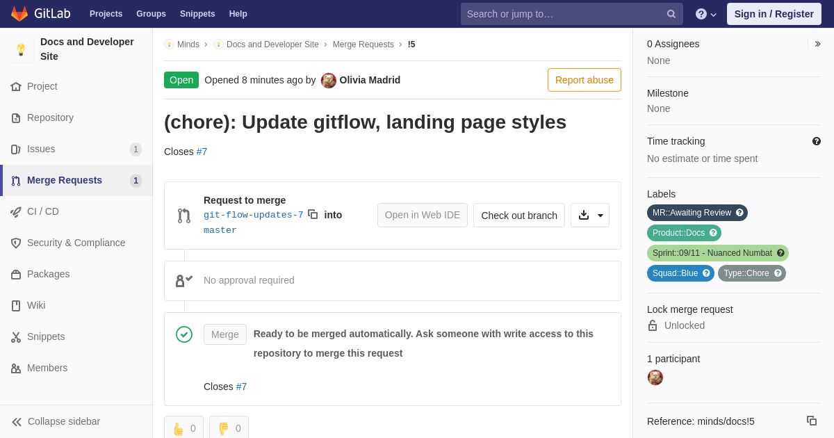Open the Groups menu in top navigation
834x438 pixels.
(x=151, y=14)
